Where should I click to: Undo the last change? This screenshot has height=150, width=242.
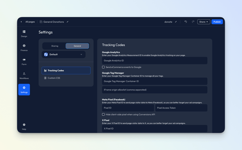point(186,22)
